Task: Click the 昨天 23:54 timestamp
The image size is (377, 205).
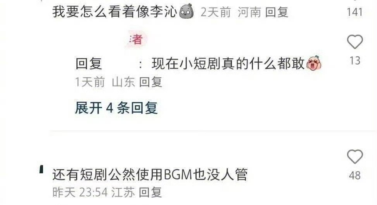Action: [x=80, y=192]
